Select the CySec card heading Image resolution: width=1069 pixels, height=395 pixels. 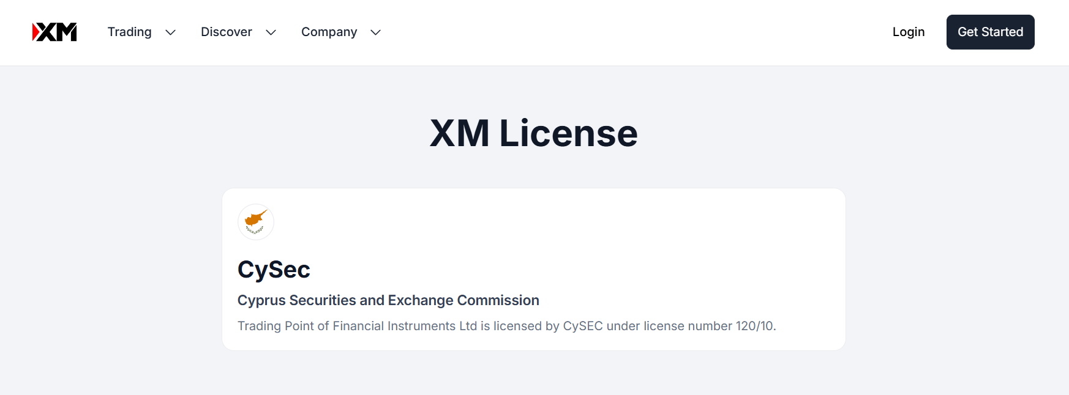point(274,270)
